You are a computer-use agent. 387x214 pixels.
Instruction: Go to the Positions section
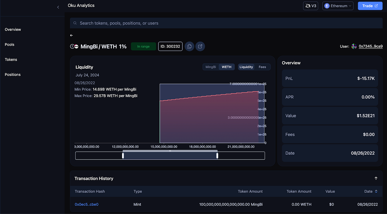(x=12, y=75)
